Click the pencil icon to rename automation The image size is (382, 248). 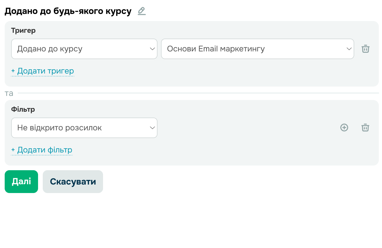pos(142,11)
